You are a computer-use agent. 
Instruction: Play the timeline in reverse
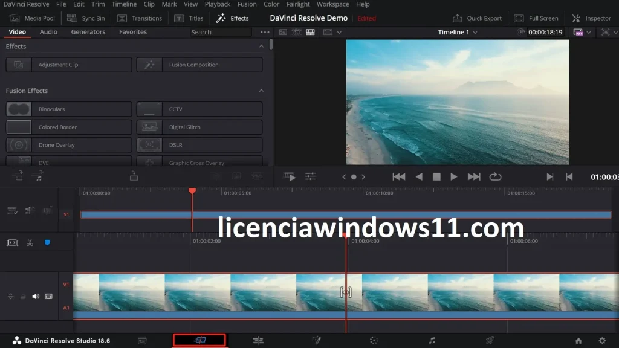(419, 177)
